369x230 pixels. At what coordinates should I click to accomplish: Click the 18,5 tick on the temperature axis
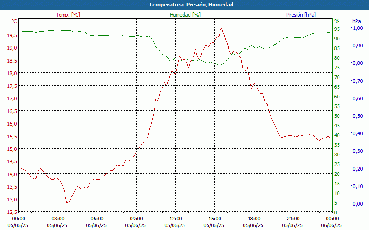(x=12, y=61)
